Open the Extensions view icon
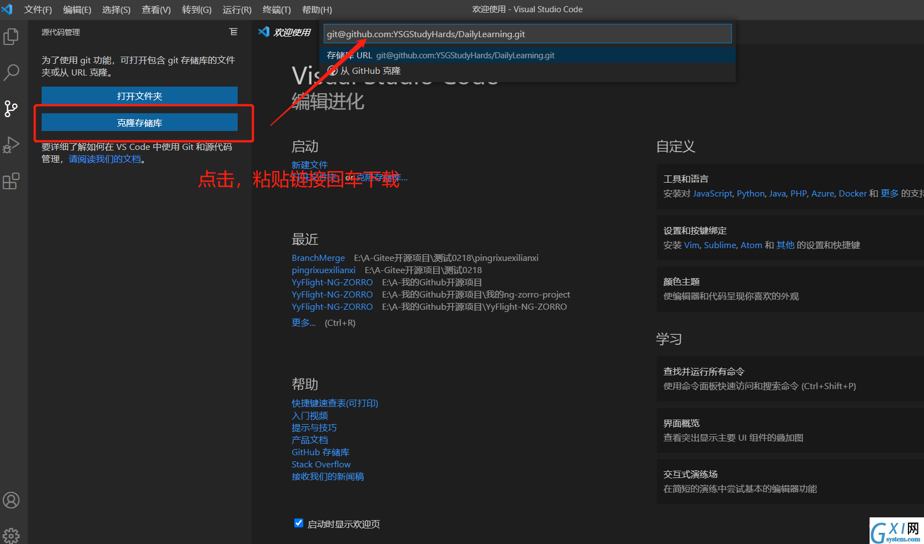 (x=11, y=181)
